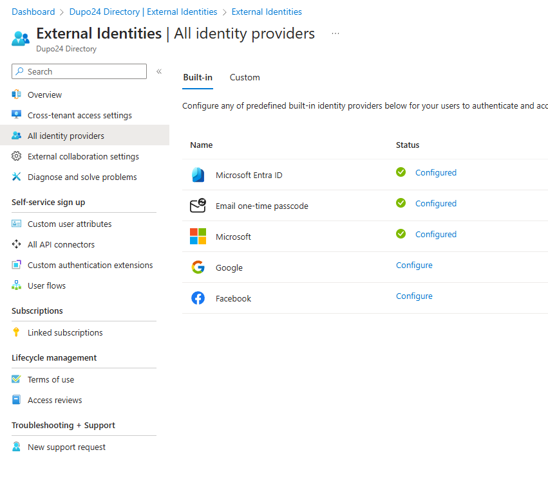Click the New support request icon
548x486 pixels.
(17, 447)
